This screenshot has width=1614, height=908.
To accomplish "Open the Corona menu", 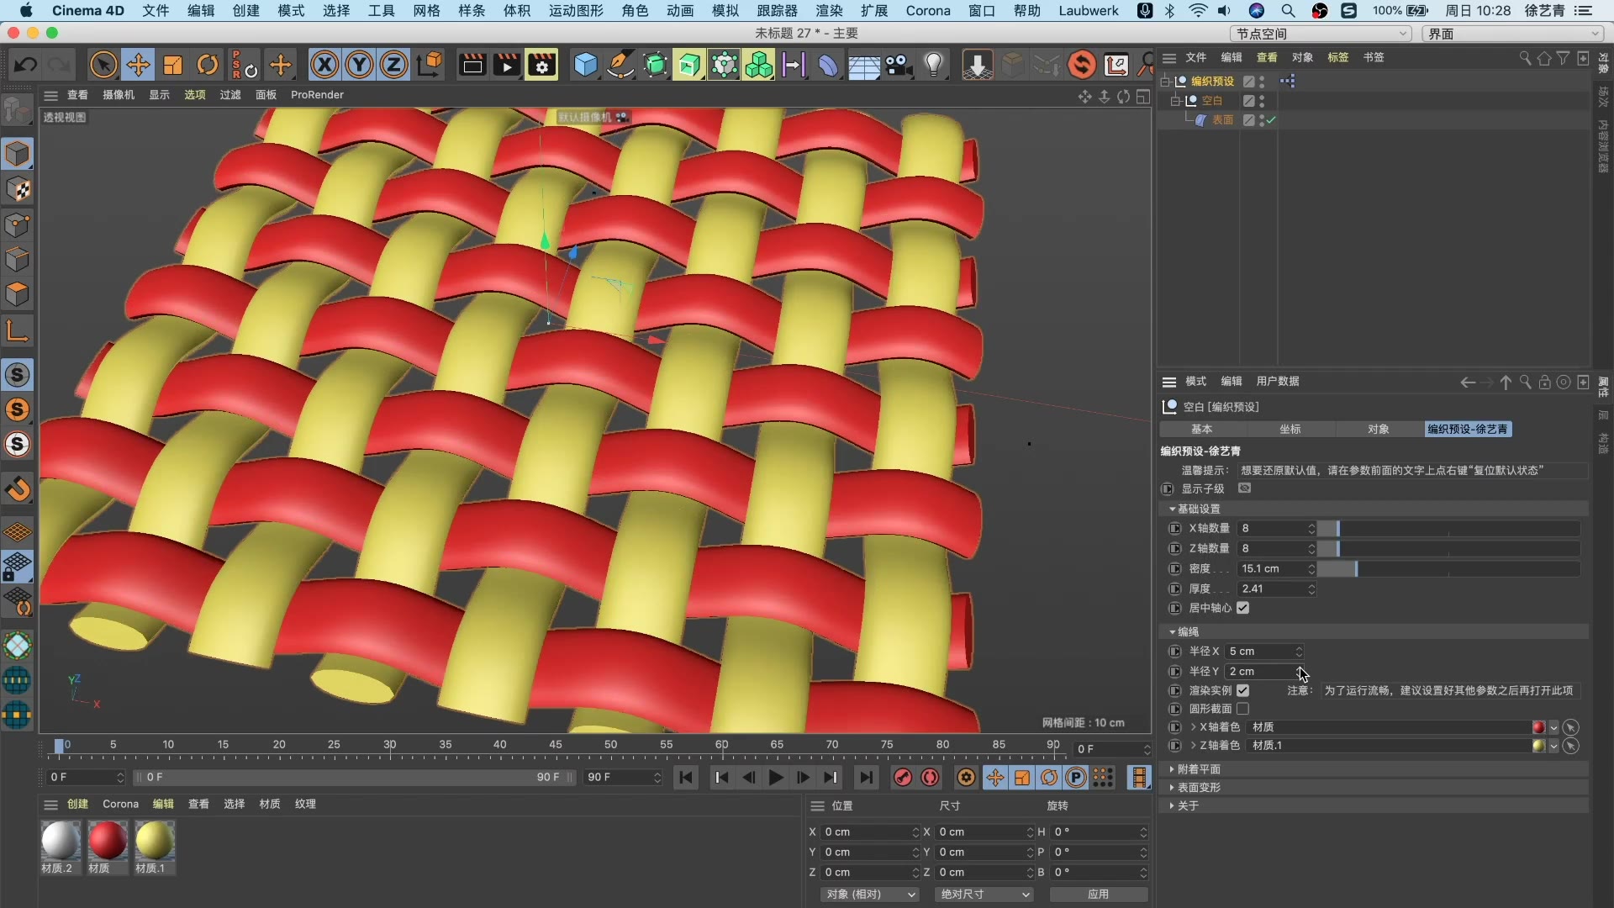I will 927,11.
